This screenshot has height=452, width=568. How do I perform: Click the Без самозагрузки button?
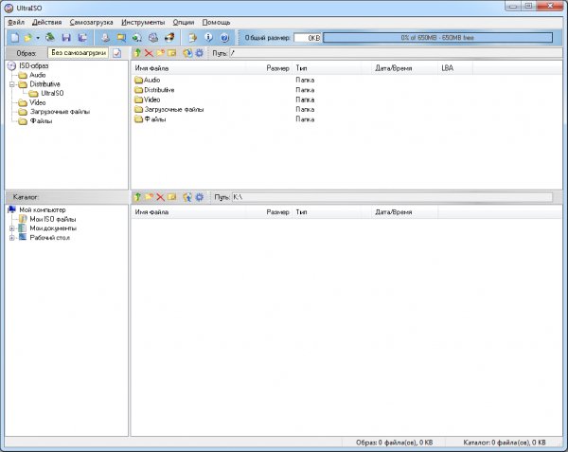79,53
